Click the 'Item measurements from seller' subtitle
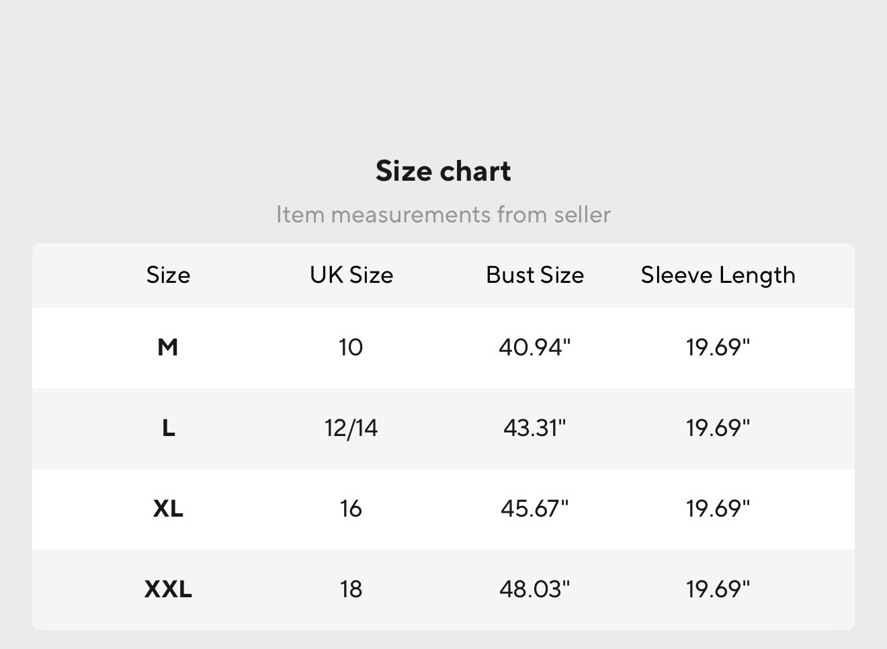The image size is (887, 649). pos(443,214)
